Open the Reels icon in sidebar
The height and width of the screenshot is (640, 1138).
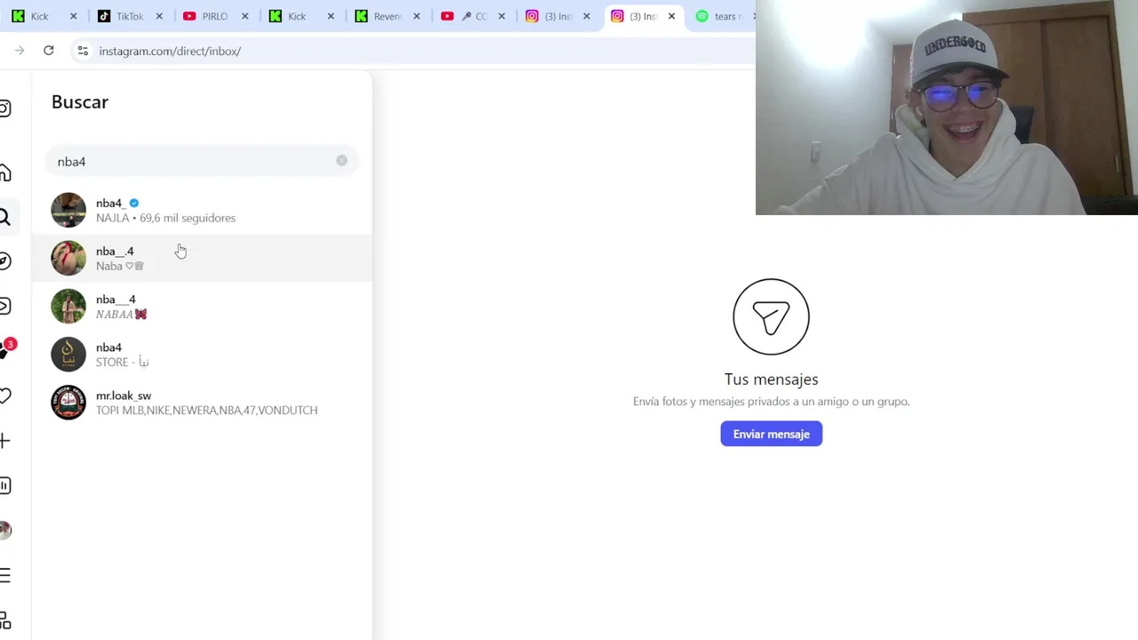point(5,307)
